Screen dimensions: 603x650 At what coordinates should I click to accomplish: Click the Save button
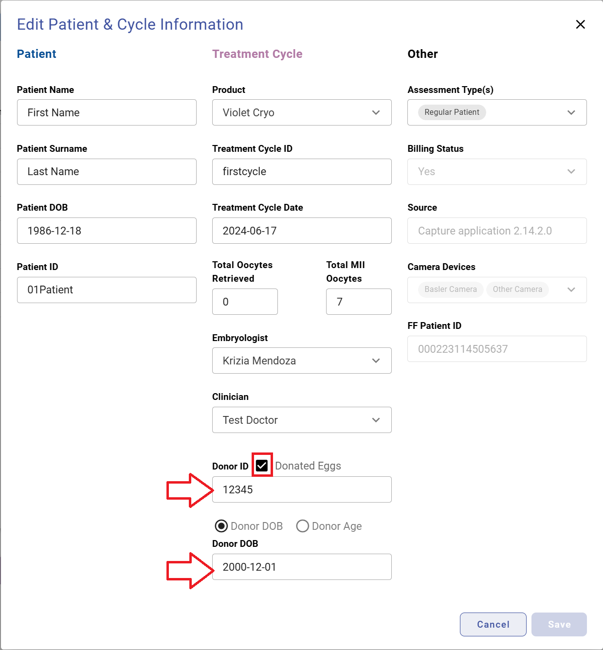click(x=559, y=624)
